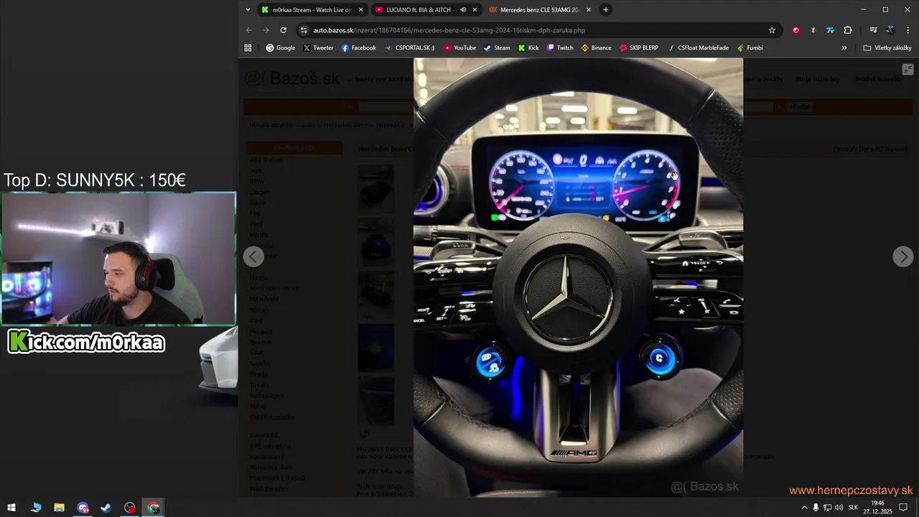Open the Všetky záložky folder
Screen dimensions: 919x517
(887, 48)
